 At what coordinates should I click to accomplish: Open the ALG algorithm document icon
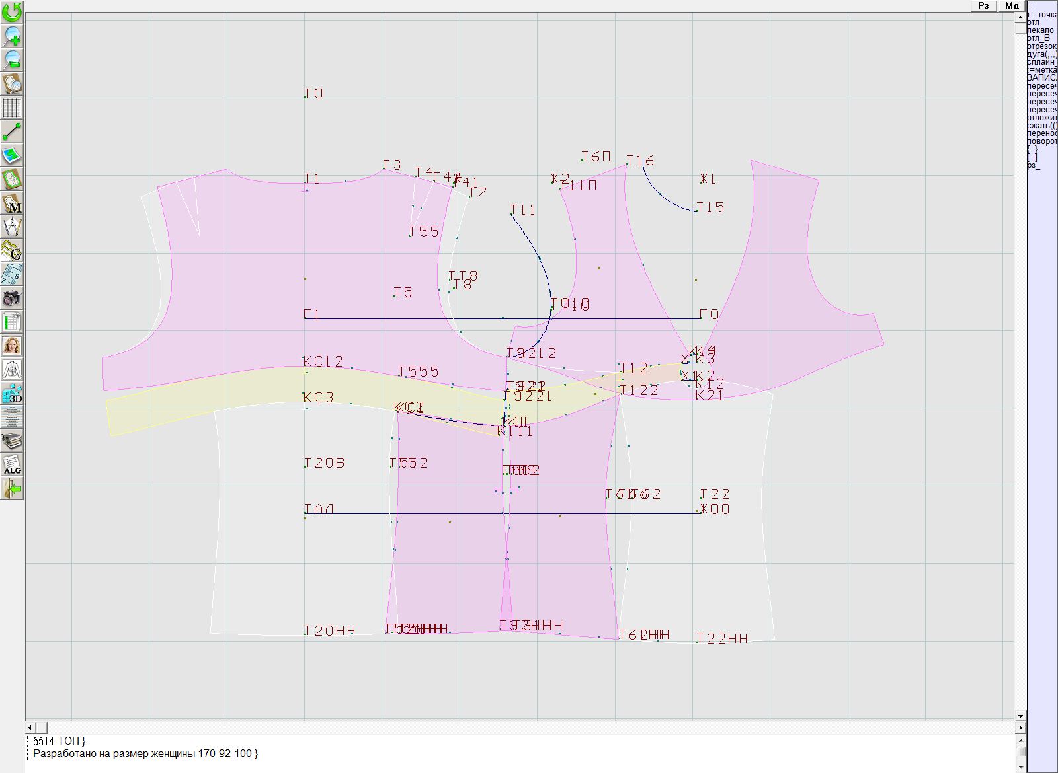(12, 464)
